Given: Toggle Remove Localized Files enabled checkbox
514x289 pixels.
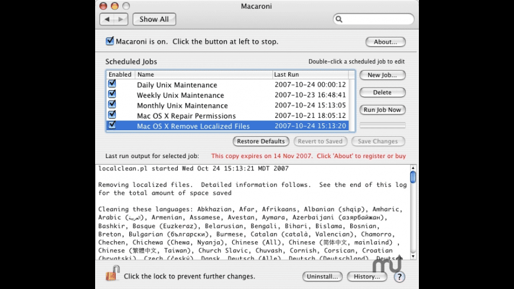Looking at the screenshot, I should point(112,124).
